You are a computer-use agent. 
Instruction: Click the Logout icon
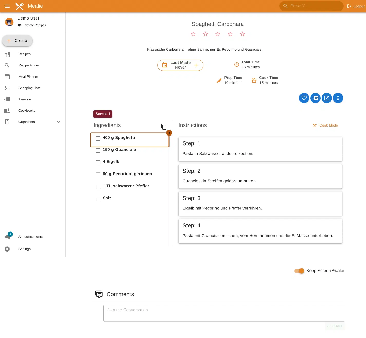[x=349, y=6]
